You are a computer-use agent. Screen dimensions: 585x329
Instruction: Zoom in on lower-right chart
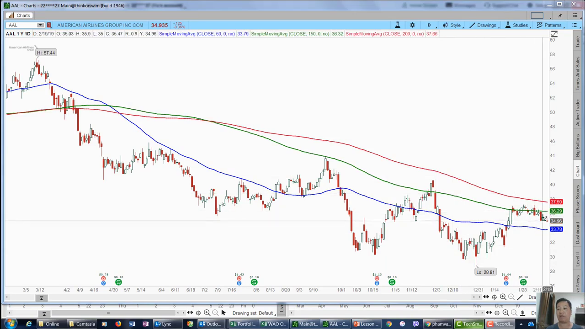pyautogui.click(x=505, y=313)
